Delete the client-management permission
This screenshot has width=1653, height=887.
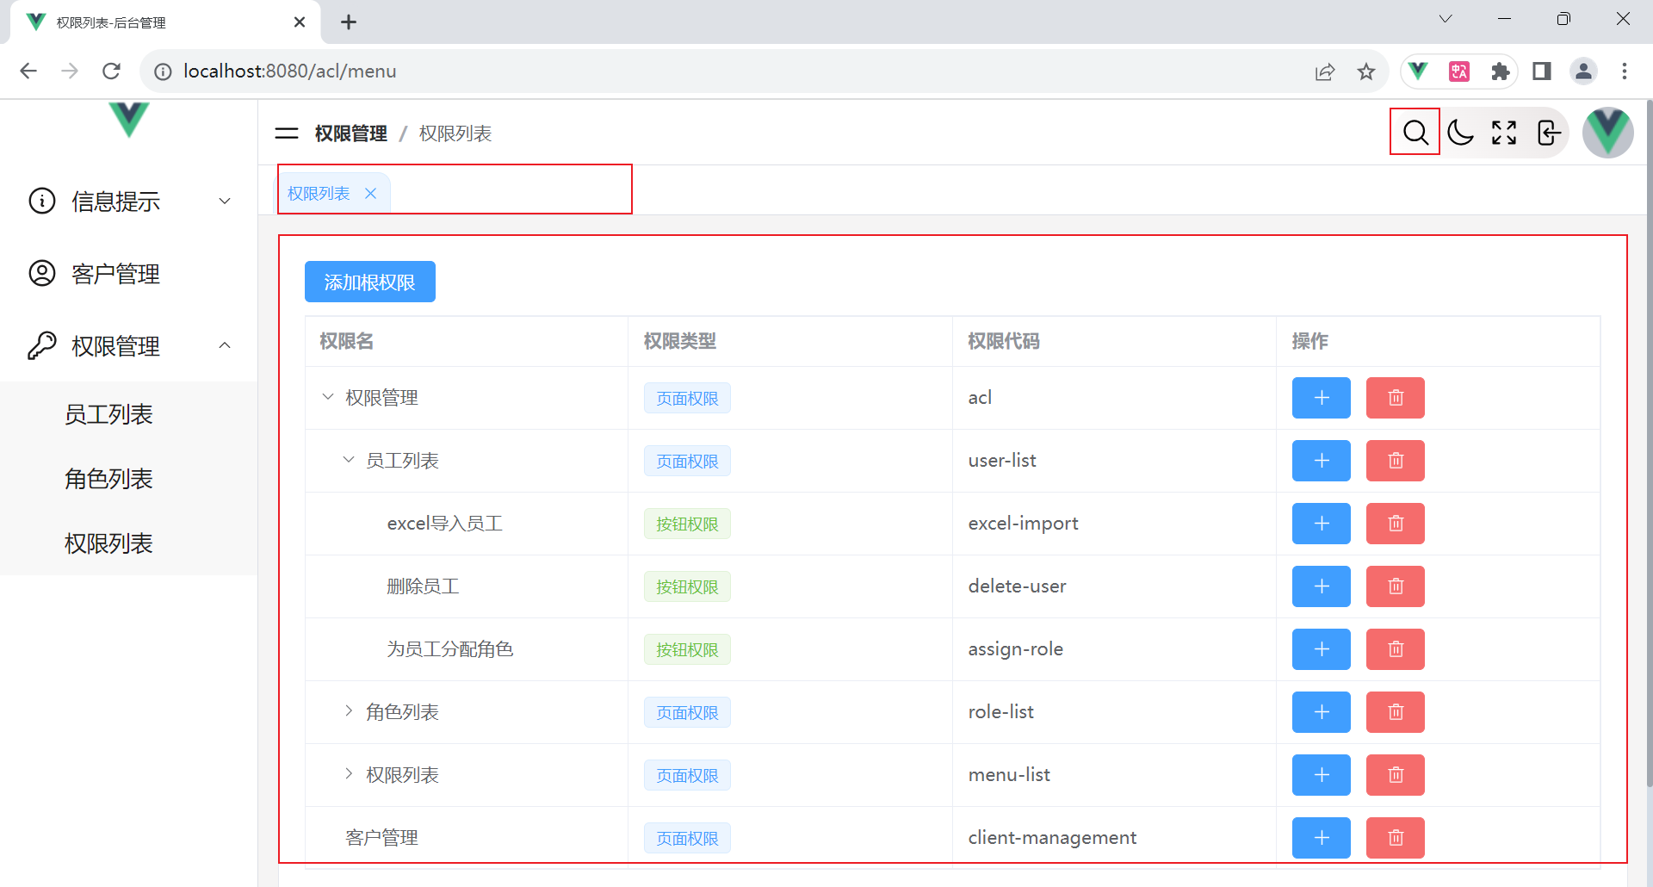pos(1396,838)
